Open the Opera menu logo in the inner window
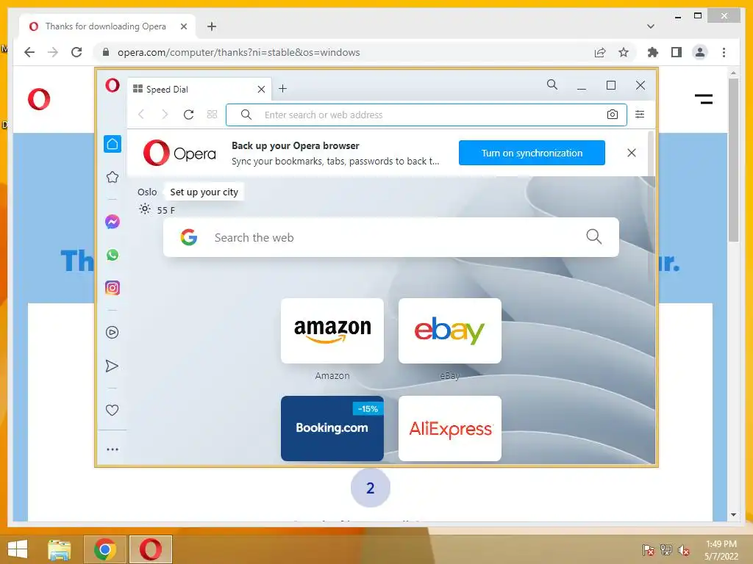This screenshot has height=564, width=753. 113,85
